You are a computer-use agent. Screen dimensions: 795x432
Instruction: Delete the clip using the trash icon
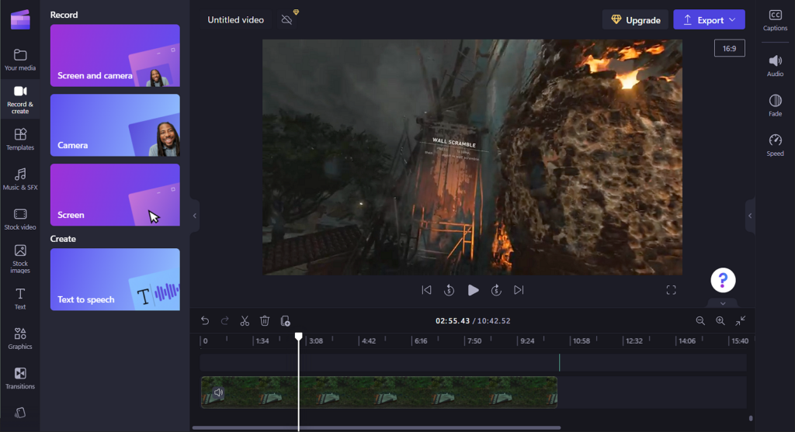(265, 320)
